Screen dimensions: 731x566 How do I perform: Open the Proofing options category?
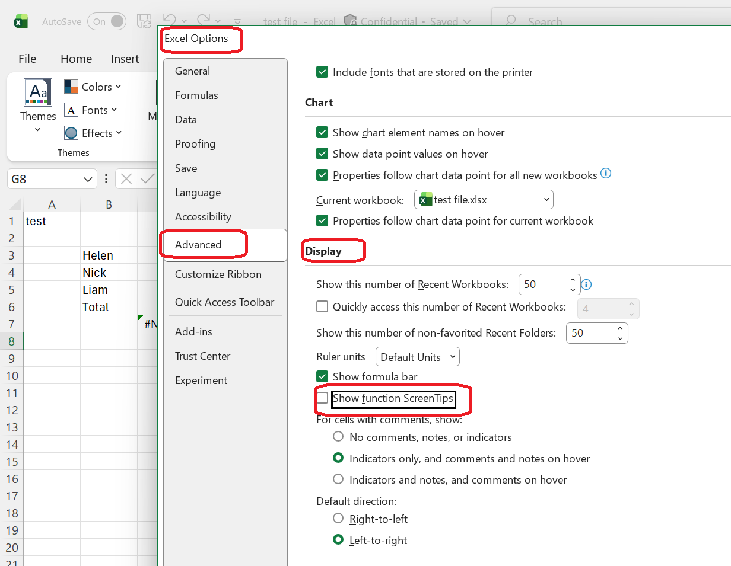[225, 144]
